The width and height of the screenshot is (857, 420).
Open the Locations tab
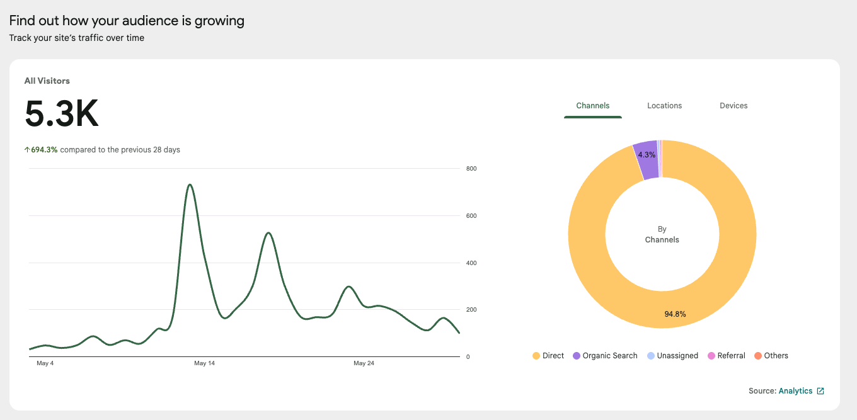[x=664, y=105]
